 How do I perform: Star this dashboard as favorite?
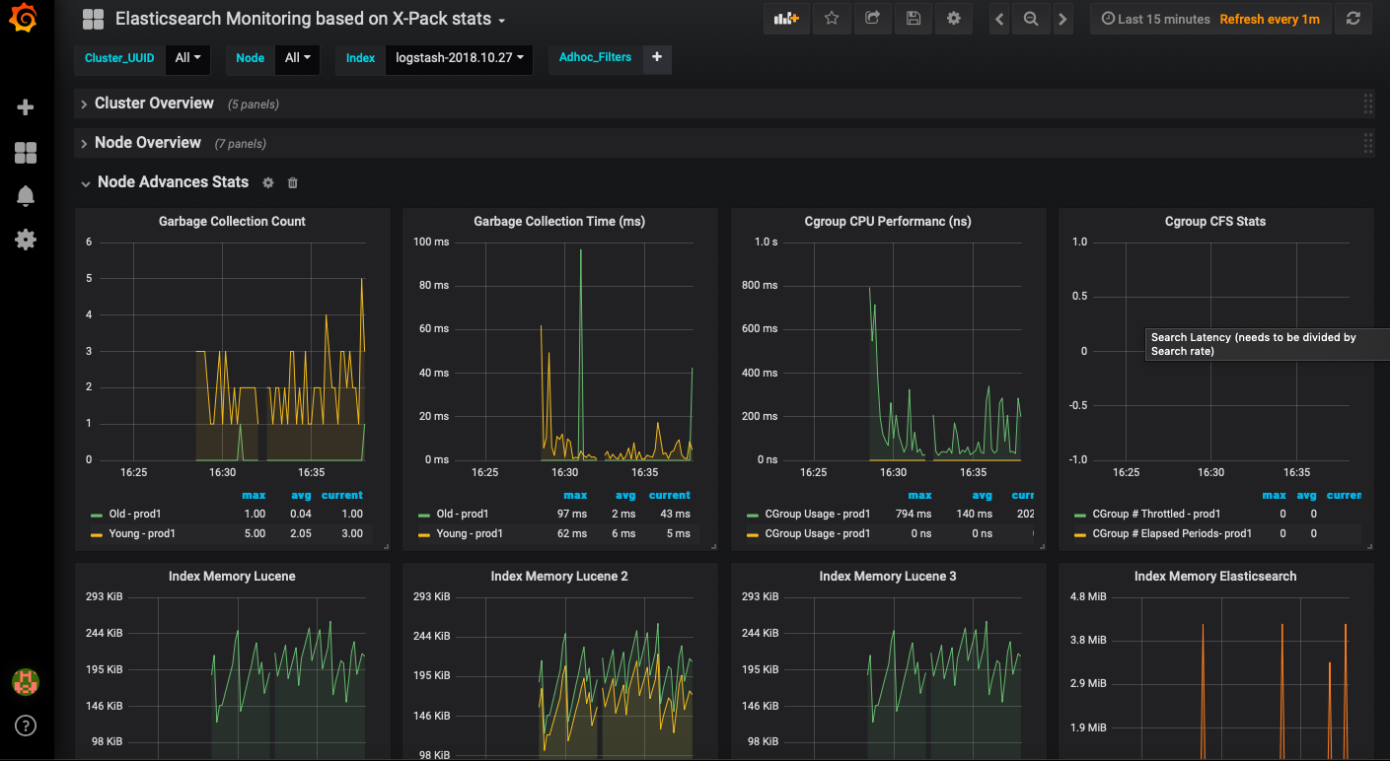832,19
